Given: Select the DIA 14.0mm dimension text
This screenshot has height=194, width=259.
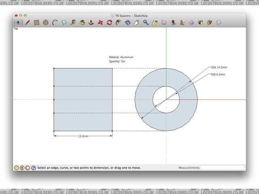Looking at the screenshot, I should pyautogui.click(x=219, y=67).
